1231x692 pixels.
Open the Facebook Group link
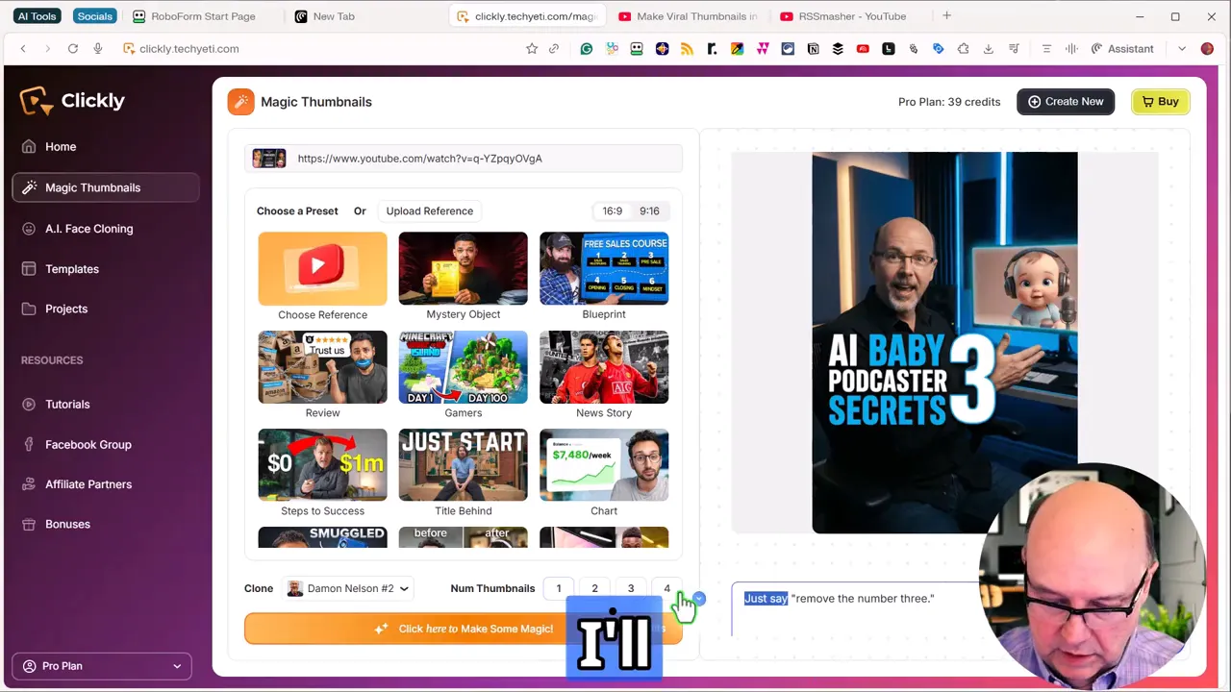(x=88, y=444)
